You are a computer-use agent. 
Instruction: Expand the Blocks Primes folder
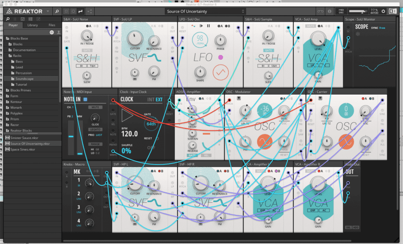[x=31, y=90]
